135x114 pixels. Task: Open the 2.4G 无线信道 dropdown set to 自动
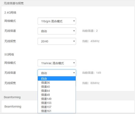57,31
